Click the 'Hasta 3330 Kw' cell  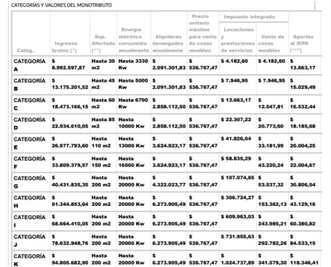coord(133,64)
